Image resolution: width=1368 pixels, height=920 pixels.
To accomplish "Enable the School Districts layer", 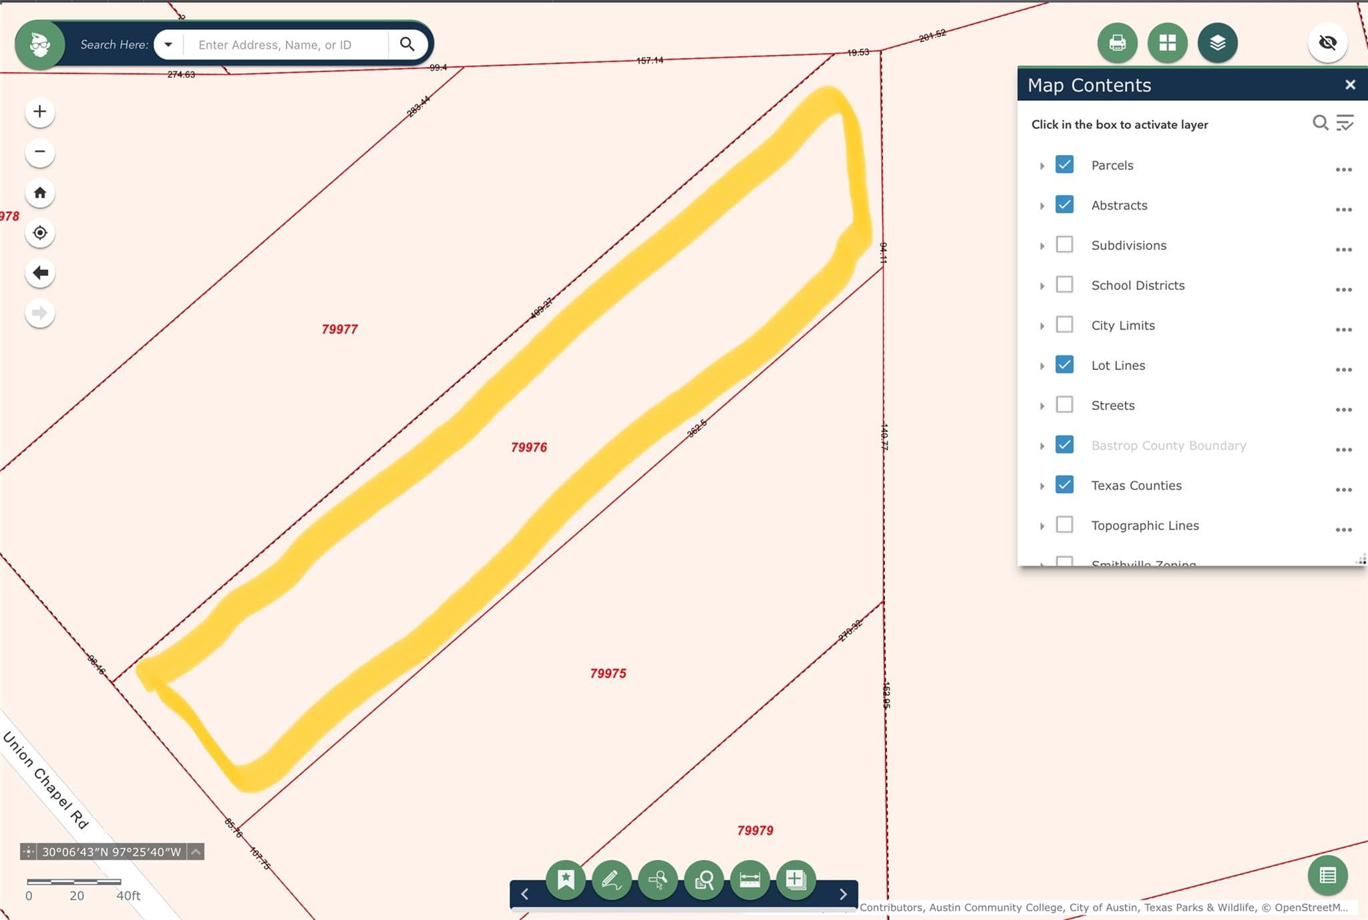I will pyautogui.click(x=1065, y=285).
